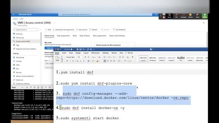
Task: Click the Center alignment icon
Action: pyautogui.click(x=108, y=61)
